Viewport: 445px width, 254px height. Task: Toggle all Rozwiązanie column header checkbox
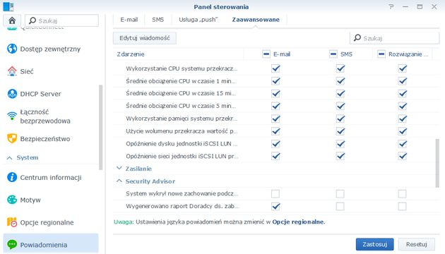click(381, 54)
